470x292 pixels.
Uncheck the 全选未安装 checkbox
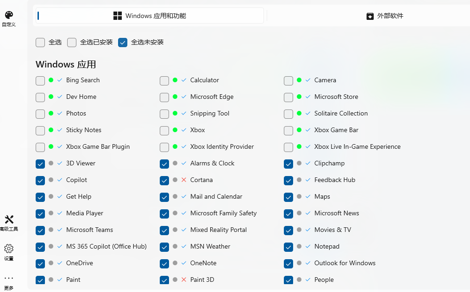(123, 43)
